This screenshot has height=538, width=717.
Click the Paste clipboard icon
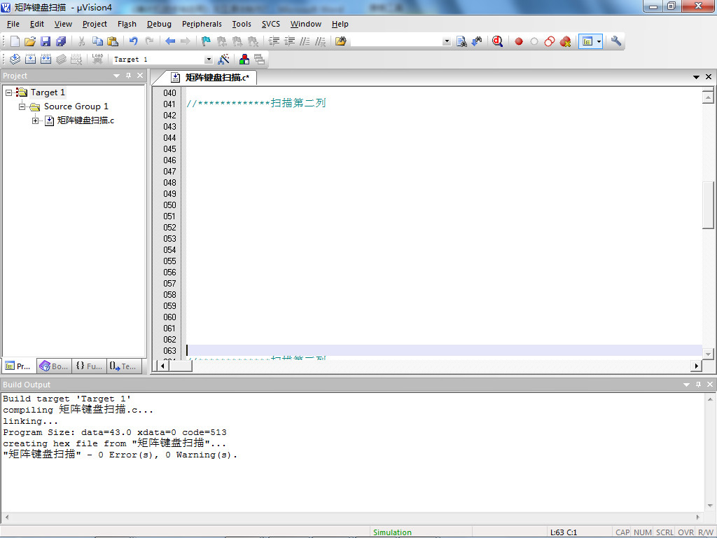click(113, 41)
